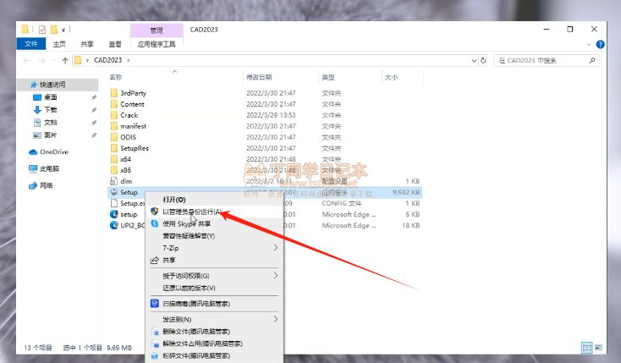The image size is (621, 363).
Task: Choose Scan for viruses (Tencent)
Action: 214,304
